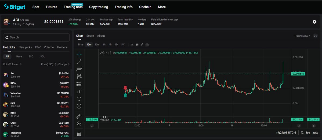
Task: Open the forecasting and measurement position tool
Action: [79, 84]
